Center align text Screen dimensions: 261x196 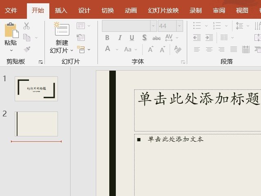click(209, 49)
